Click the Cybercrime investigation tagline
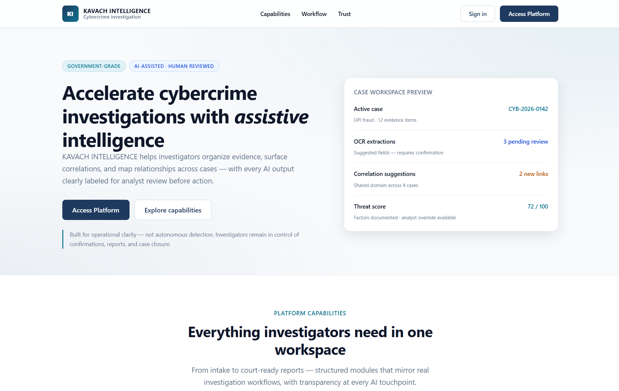Screen dimensions: 619x391 point(112,17)
